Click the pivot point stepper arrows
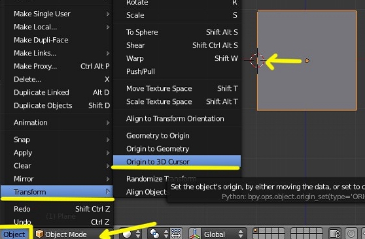The width and height of the screenshot is (365, 239). [x=165, y=234]
